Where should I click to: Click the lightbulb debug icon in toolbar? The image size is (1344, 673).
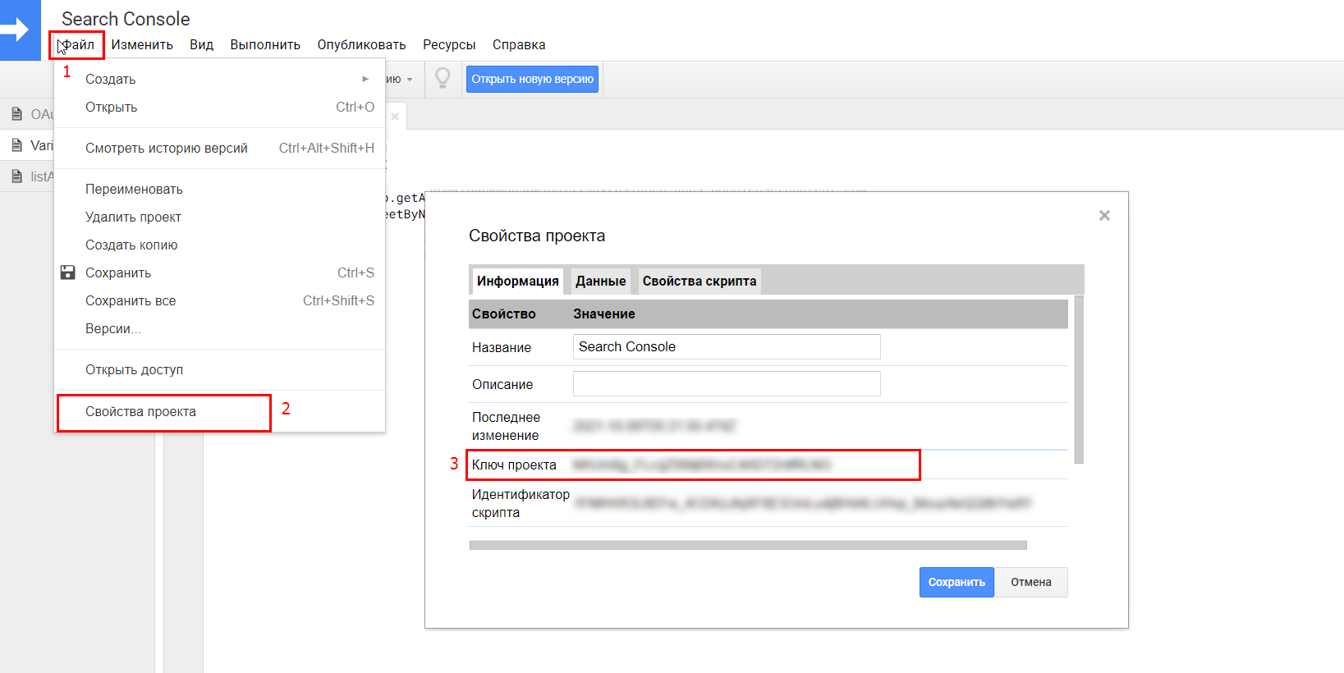tap(443, 79)
